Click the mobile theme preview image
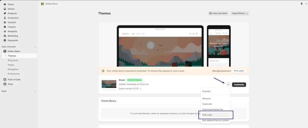 tap(219, 46)
